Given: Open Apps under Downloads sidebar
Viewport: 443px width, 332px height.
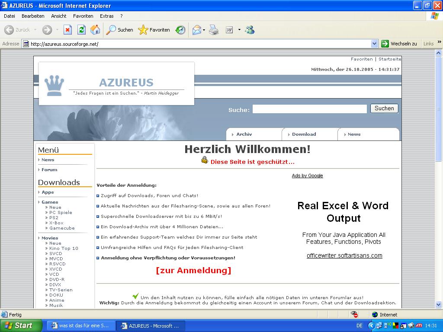Looking at the screenshot, I should point(48,192).
